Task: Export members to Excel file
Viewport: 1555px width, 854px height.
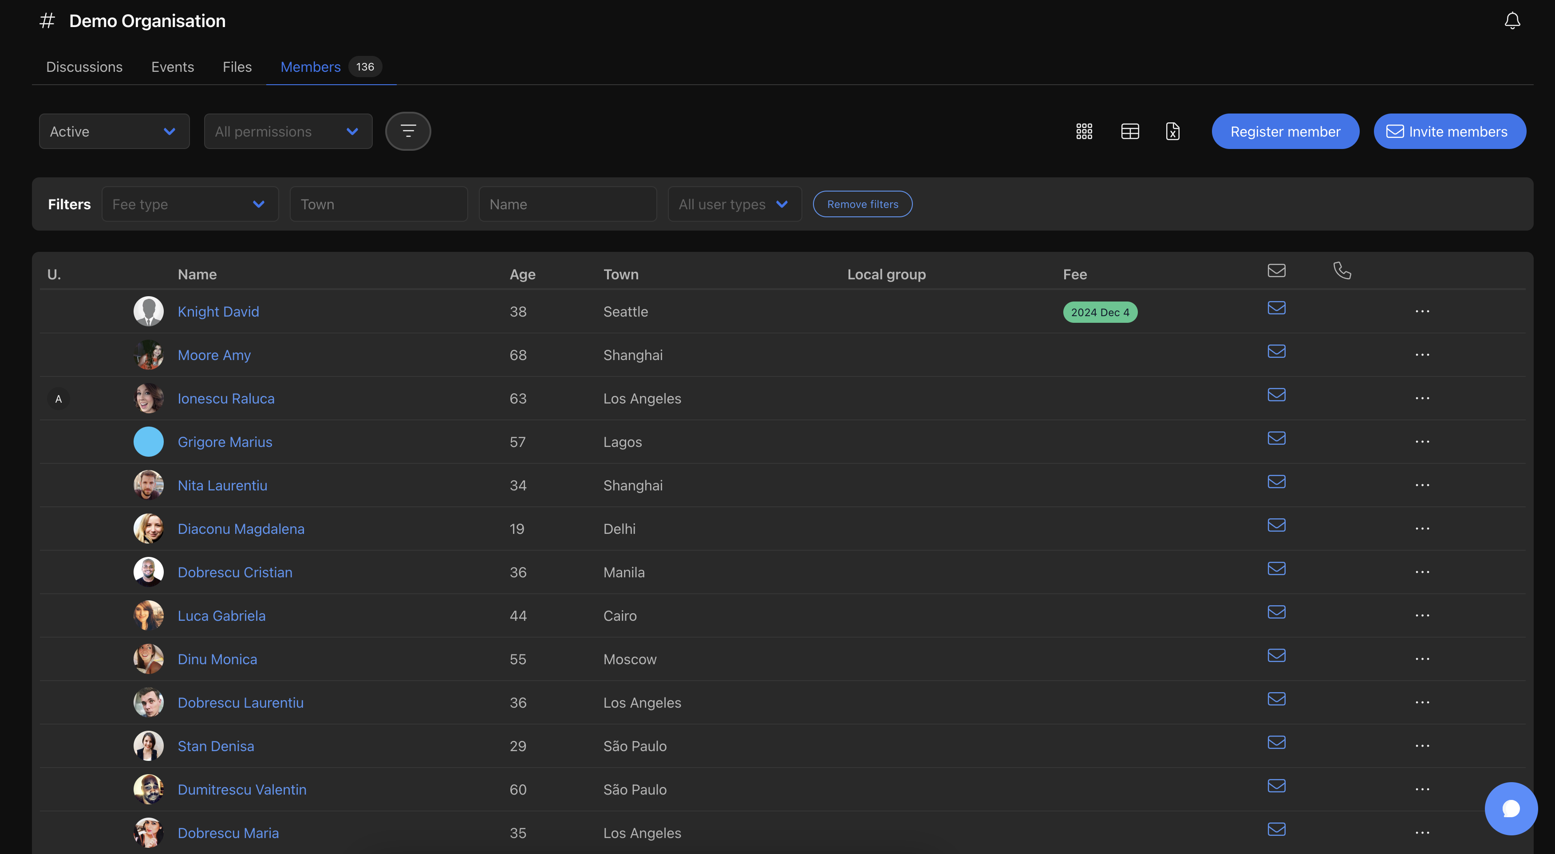Action: point(1172,131)
